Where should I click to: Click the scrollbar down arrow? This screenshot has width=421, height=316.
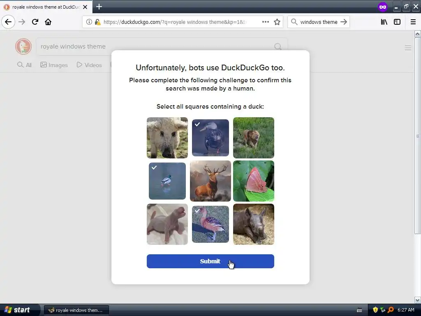coord(418,300)
